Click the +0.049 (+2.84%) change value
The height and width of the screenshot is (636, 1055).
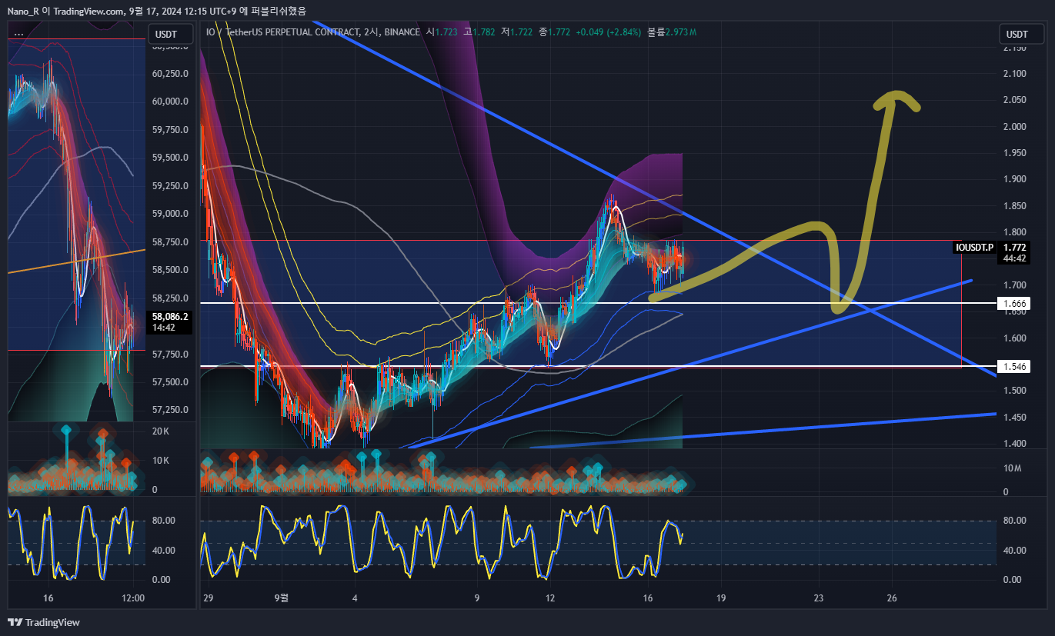609,32
